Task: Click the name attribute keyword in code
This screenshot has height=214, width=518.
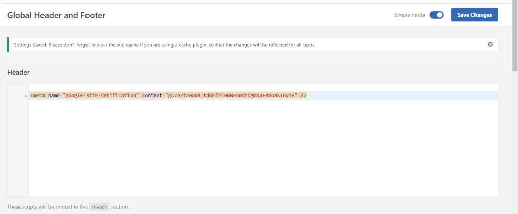Action: tap(54, 96)
